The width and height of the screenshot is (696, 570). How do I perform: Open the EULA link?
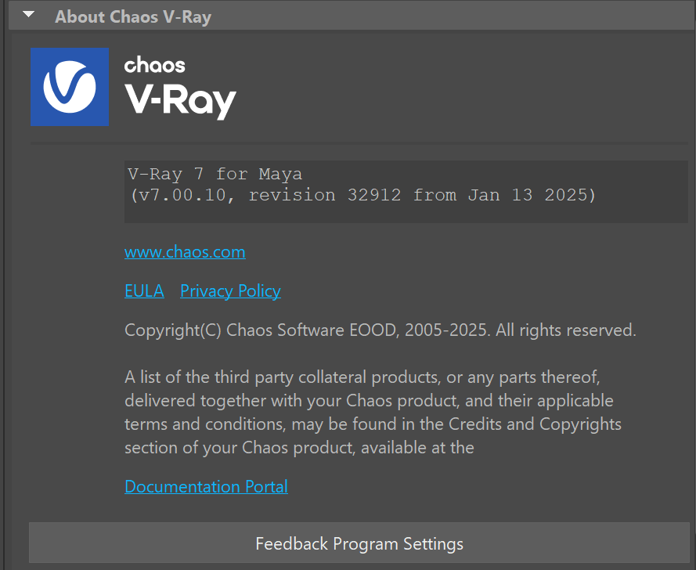click(144, 291)
